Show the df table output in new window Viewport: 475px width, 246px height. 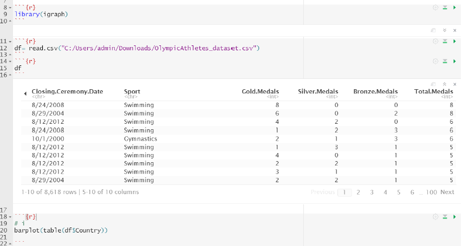coord(433,84)
